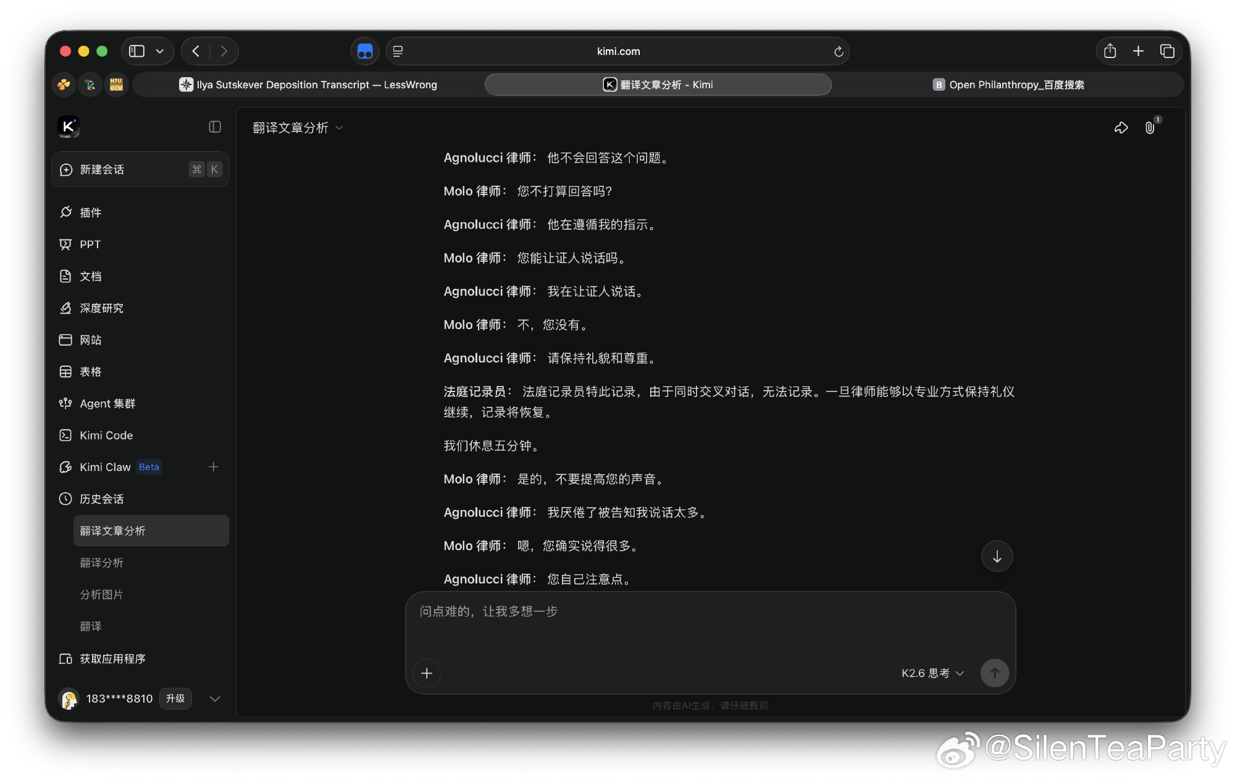Open a new Safari tab
The width and height of the screenshot is (1235, 781).
pyautogui.click(x=1138, y=51)
